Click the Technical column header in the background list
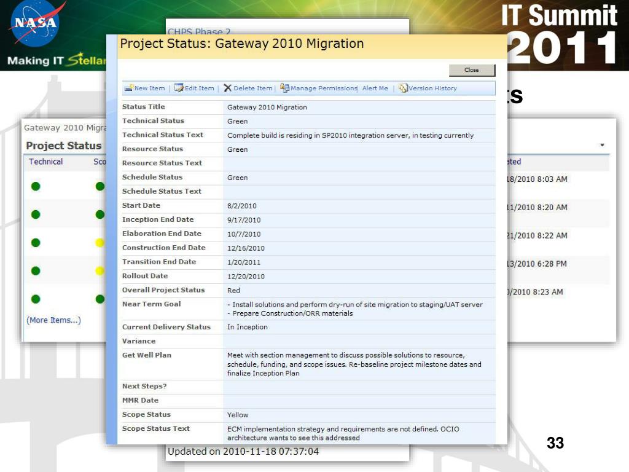629x472 pixels. pos(45,162)
